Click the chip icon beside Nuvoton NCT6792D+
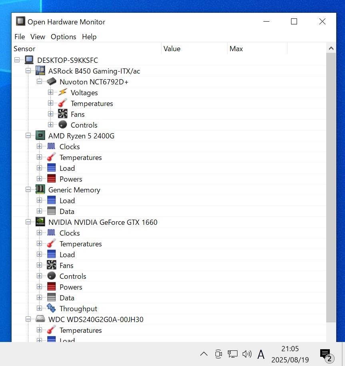Screen dimensions: 345x366 click(x=52, y=82)
